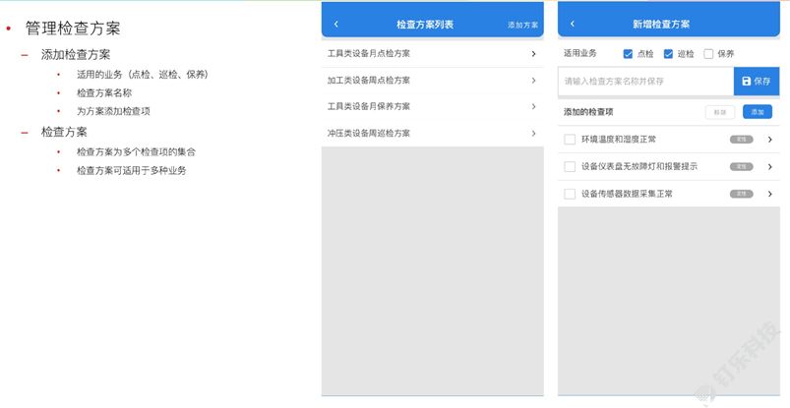
Task: Uncheck the 巡检 business checkbox
Action: (x=668, y=54)
